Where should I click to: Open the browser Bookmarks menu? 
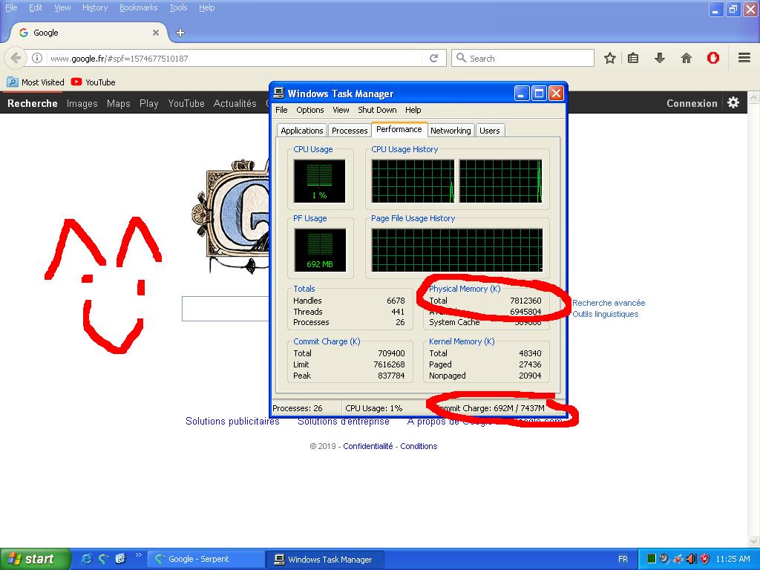[x=139, y=7]
